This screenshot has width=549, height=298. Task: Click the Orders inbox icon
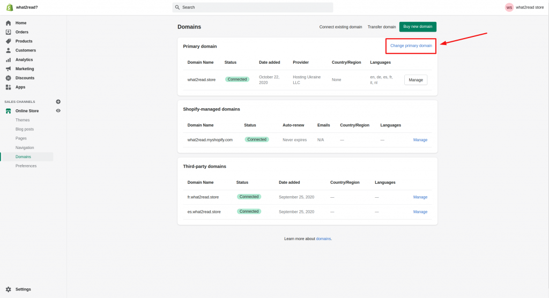(x=9, y=32)
